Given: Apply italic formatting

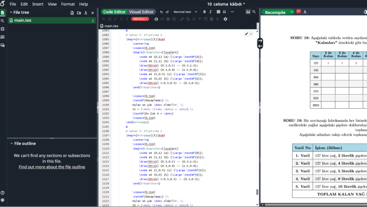Looking at the screenshot, I should 210,12.
